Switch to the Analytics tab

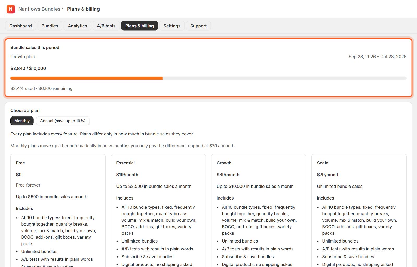click(x=77, y=26)
